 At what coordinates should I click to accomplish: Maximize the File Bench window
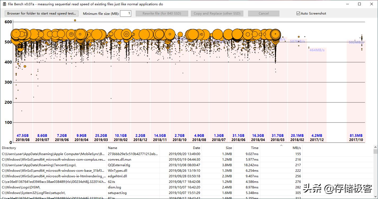tap(359, 4)
